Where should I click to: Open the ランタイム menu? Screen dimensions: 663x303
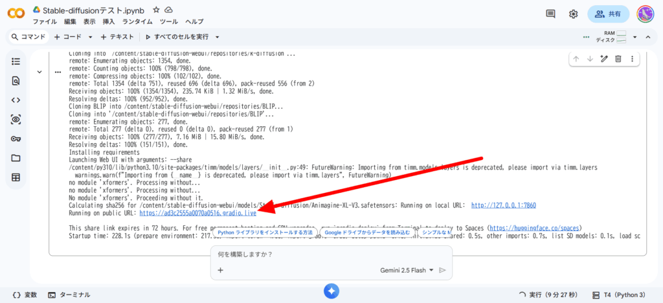137,21
